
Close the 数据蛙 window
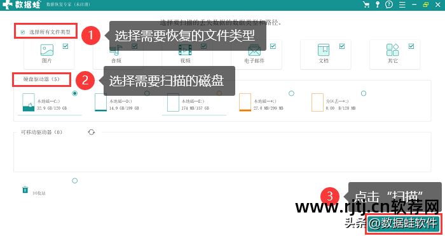pyautogui.click(x=438, y=4)
